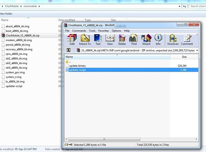Click the scroll left arrow in WinRAR
The image size is (206, 152).
(x=66, y=139)
